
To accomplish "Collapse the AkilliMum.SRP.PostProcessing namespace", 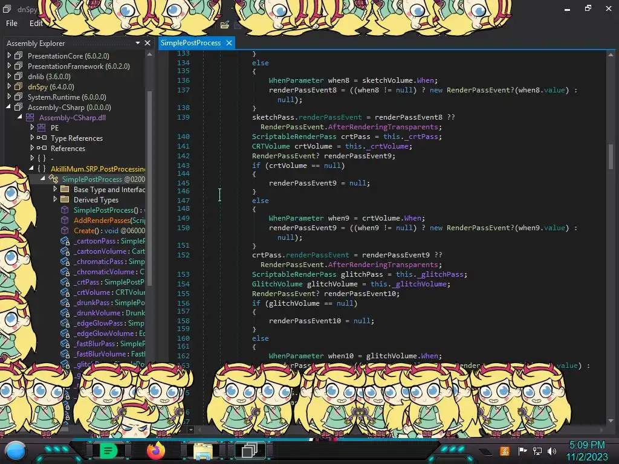I will coord(31,169).
